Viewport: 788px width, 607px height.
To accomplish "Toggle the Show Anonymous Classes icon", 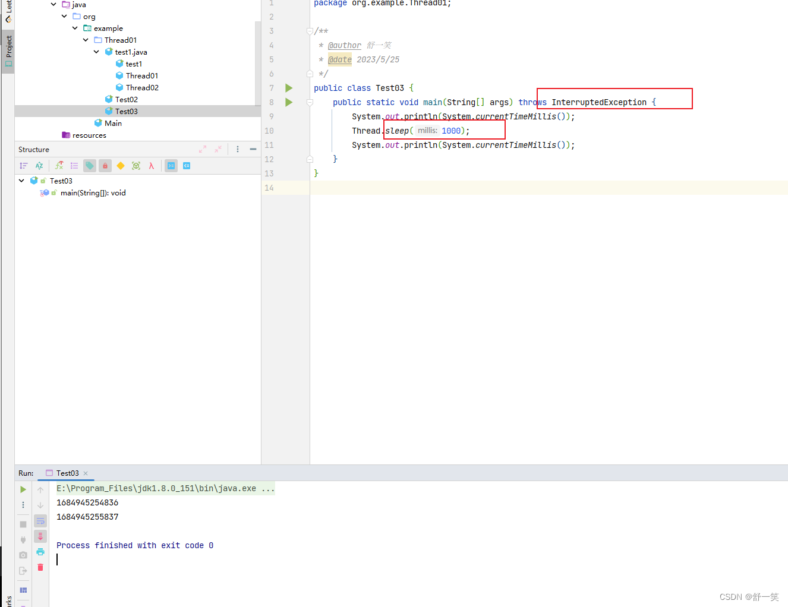I will pyautogui.click(x=136, y=166).
